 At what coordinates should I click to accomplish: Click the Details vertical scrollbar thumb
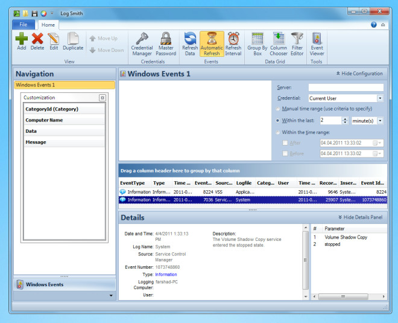[305, 260]
